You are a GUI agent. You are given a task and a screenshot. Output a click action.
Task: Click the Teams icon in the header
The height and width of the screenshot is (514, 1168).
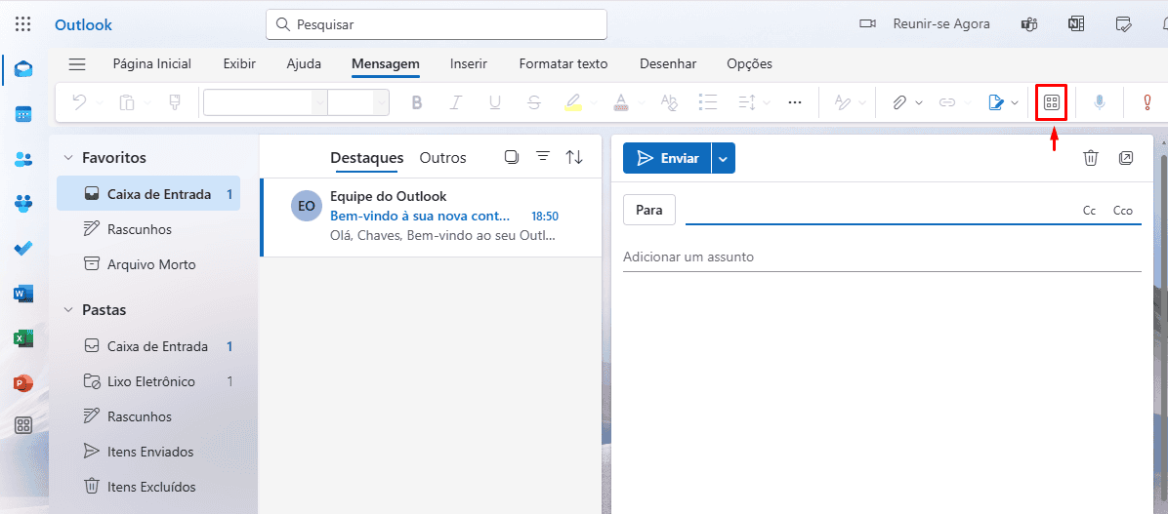pos(1029,23)
